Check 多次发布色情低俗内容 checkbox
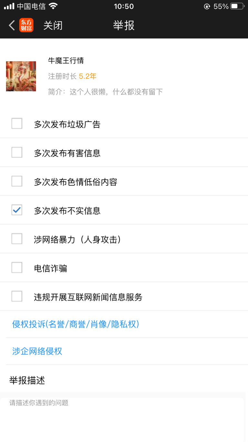248x442 pixels. pyautogui.click(x=17, y=181)
